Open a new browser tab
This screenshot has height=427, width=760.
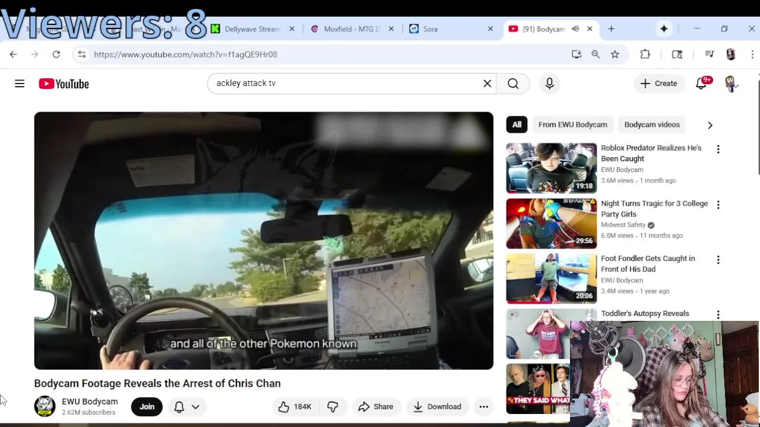(x=611, y=28)
